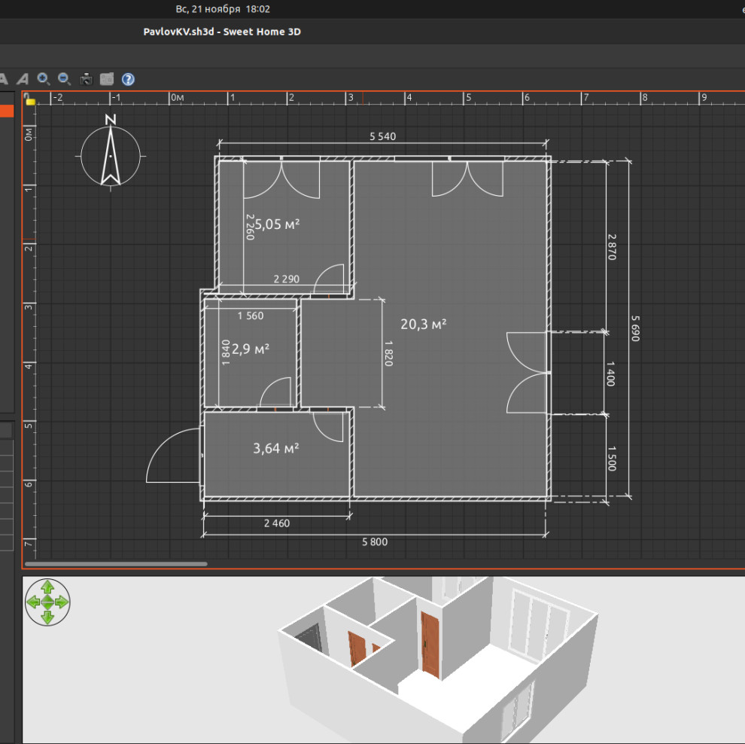Click the greyed-out 3D video icon

coord(107,79)
